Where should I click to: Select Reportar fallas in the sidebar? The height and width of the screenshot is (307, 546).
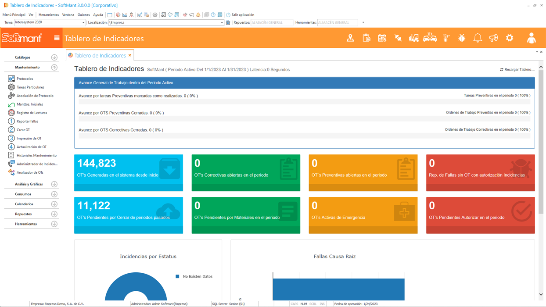tap(27, 121)
